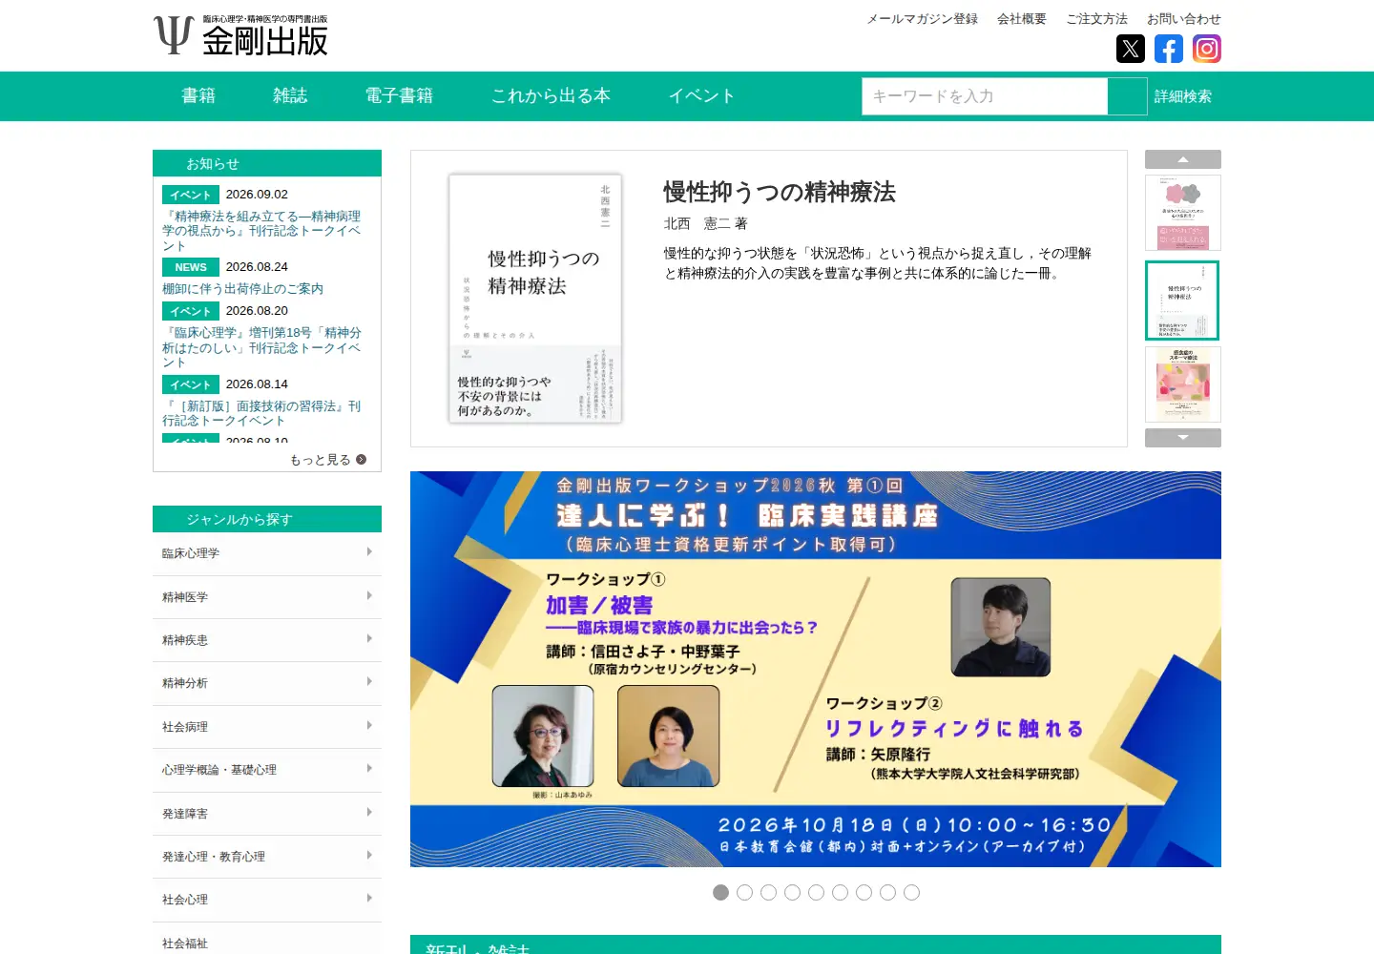Select the eighth carousel dot
The height and width of the screenshot is (954, 1374).
pos(887,892)
